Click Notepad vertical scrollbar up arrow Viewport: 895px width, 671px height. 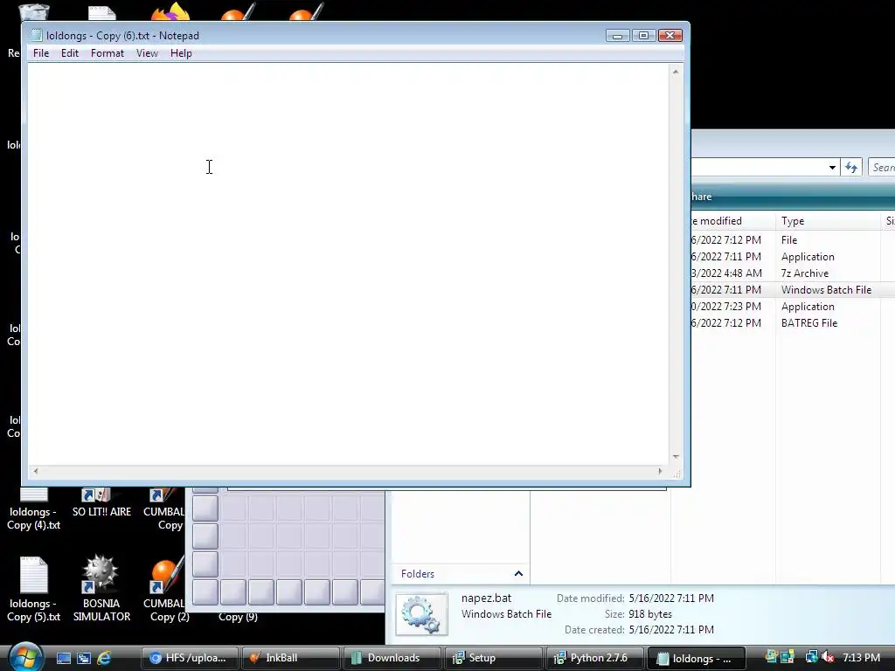(x=676, y=72)
